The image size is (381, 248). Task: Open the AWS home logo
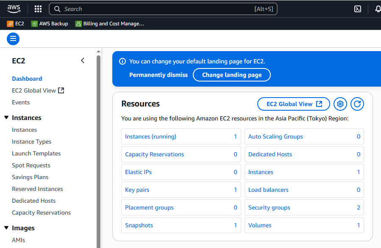tap(14, 9)
